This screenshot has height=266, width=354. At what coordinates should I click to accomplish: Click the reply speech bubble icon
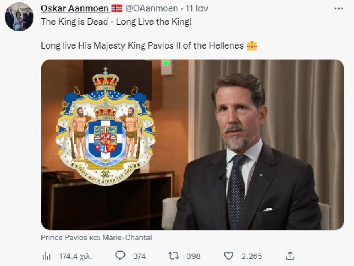pos(120,256)
